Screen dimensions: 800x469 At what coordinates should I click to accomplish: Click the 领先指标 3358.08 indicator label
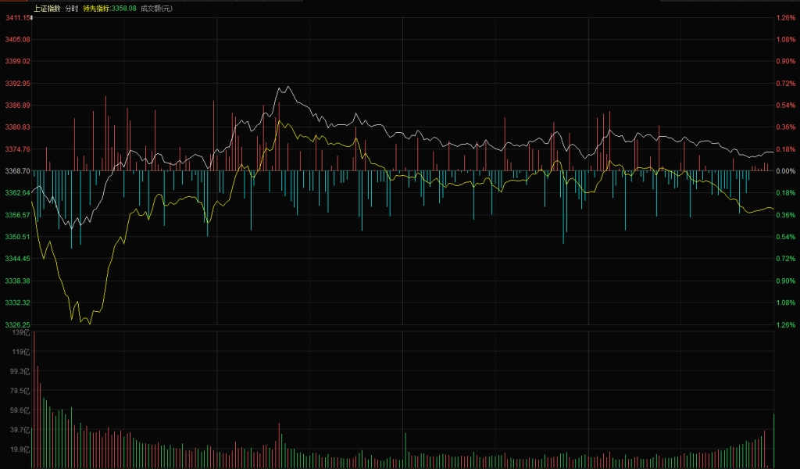tap(109, 8)
